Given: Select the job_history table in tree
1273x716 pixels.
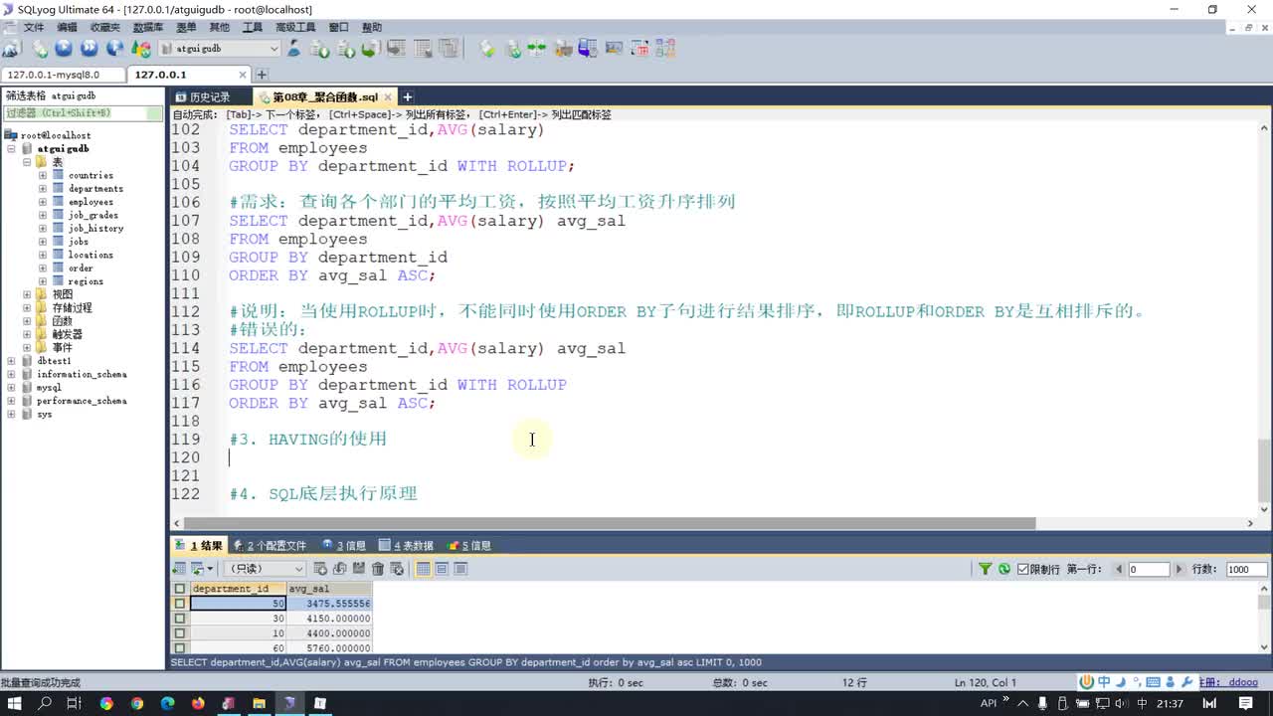Looking at the screenshot, I should click(x=95, y=229).
